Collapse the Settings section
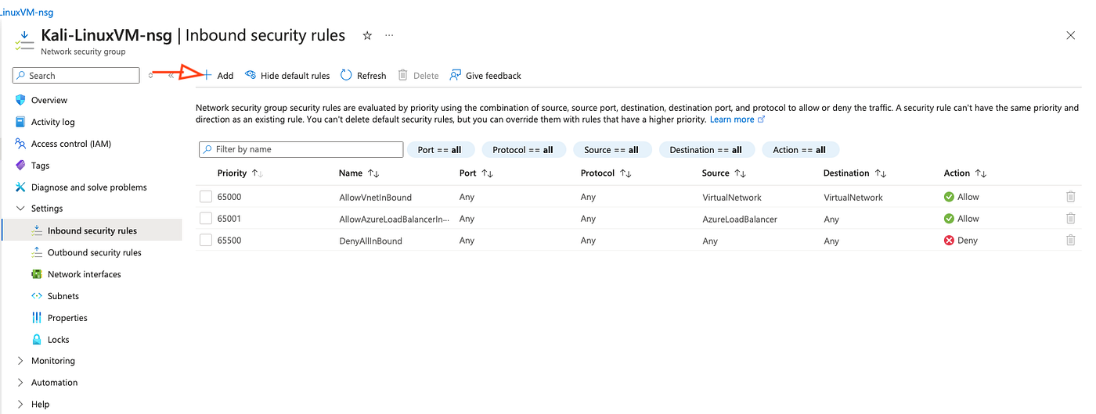The width and height of the screenshot is (1096, 414). coord(20,209)
